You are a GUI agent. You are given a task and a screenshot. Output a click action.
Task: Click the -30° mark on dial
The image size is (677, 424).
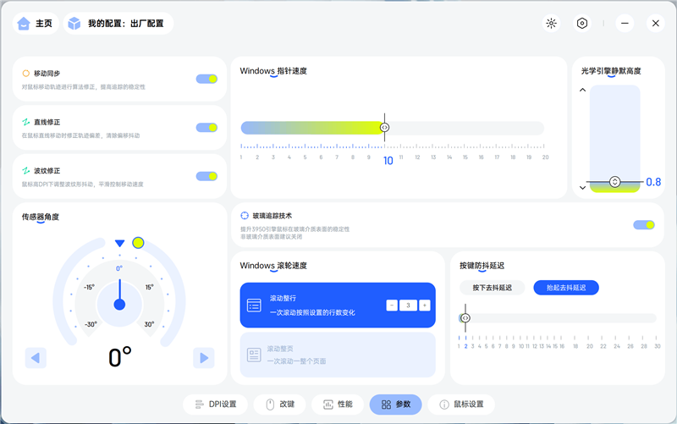91,324
